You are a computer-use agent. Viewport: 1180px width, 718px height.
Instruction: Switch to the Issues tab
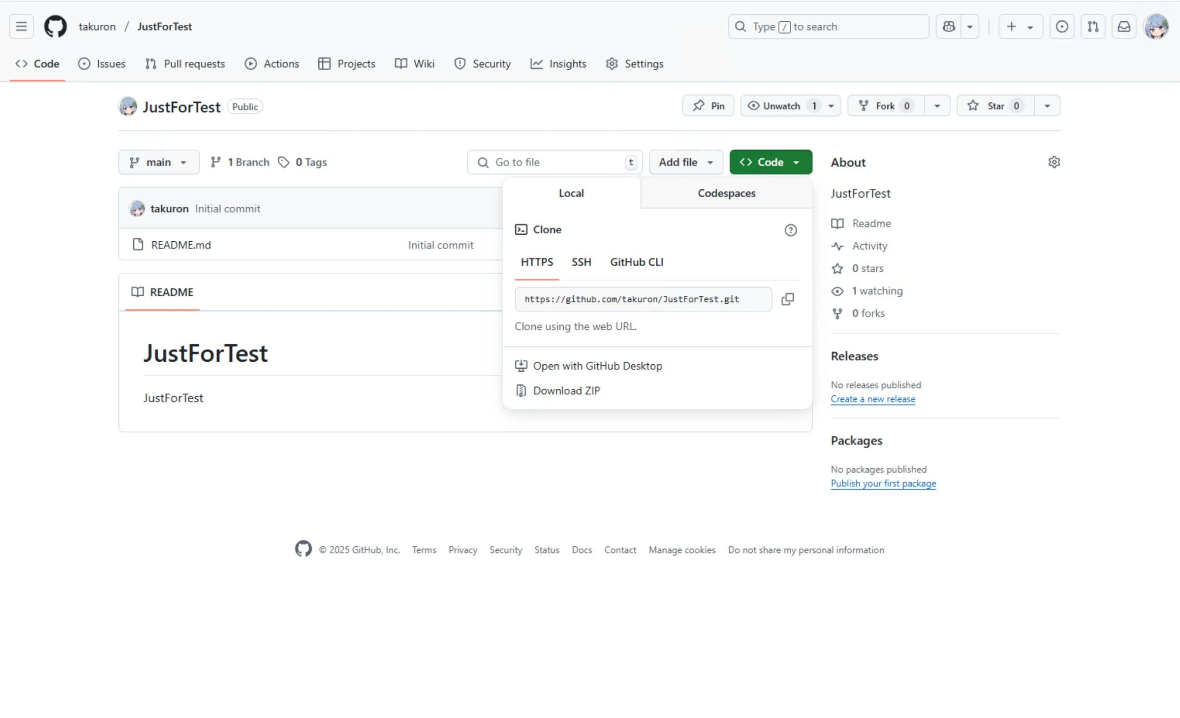pyautogui.click(x=102, y=64)
